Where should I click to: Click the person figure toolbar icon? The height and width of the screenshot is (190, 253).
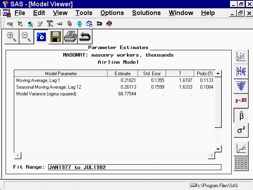(30, 24)
